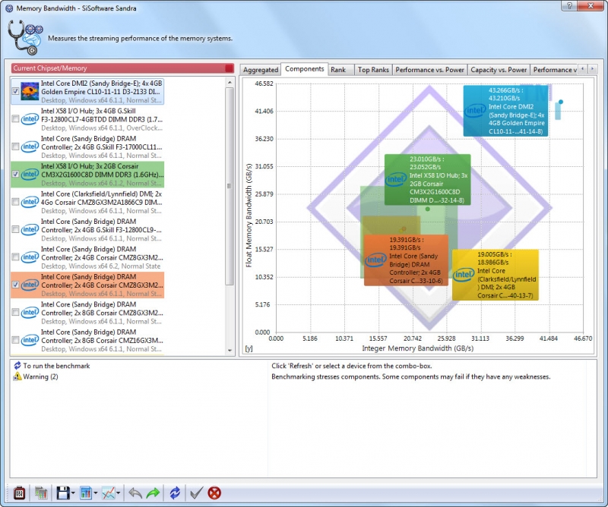The image size is (608, 507).
Task: Confirm with the grey checkmark icon
Action: pos(196,493)
